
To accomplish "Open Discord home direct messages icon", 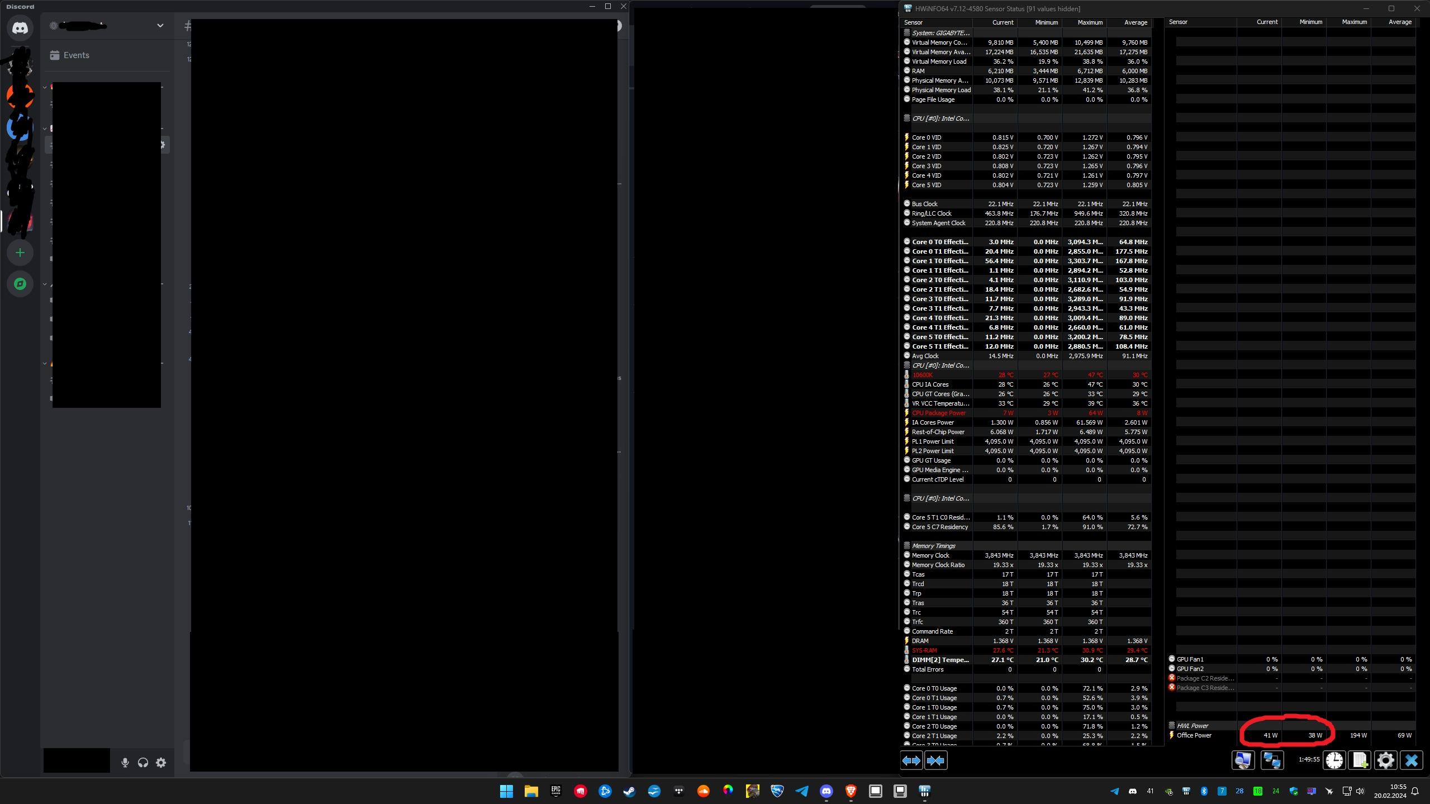I will (x=20, y=28).
